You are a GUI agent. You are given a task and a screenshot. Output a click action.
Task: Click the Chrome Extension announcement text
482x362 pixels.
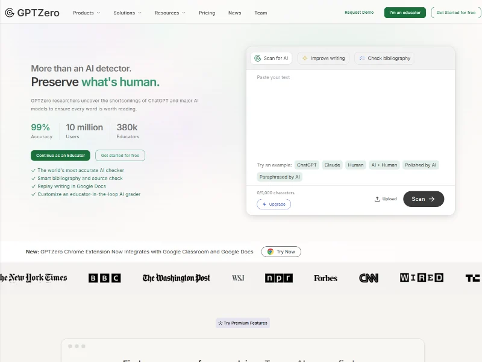pos(140,252)
